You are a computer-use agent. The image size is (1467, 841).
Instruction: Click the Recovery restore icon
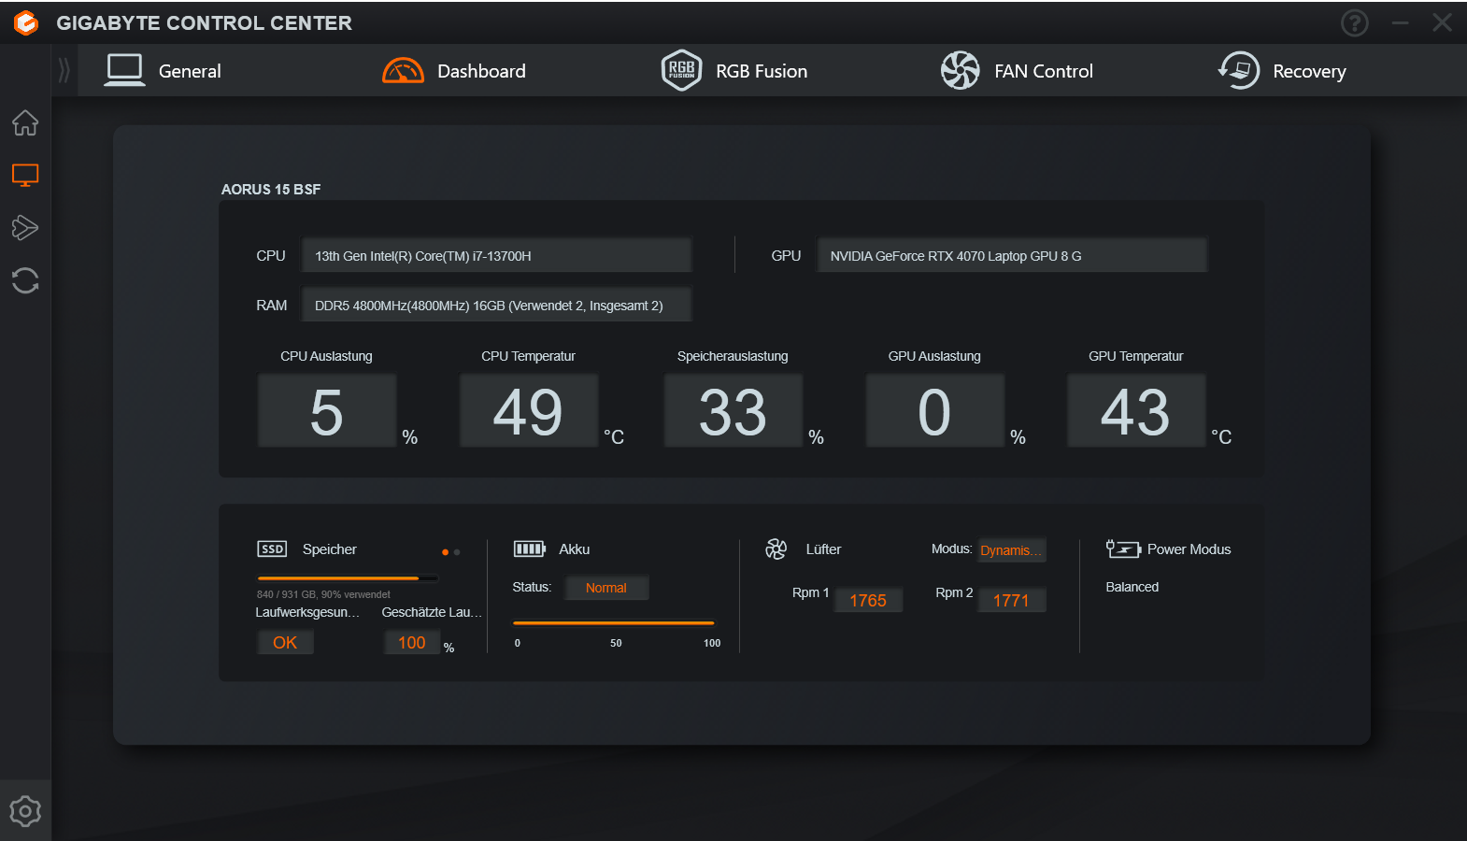click(x=1239, y=70)
